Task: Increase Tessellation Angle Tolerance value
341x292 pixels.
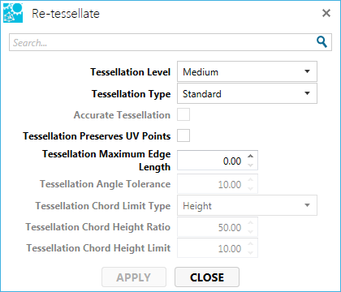Action: pos(251,179)
